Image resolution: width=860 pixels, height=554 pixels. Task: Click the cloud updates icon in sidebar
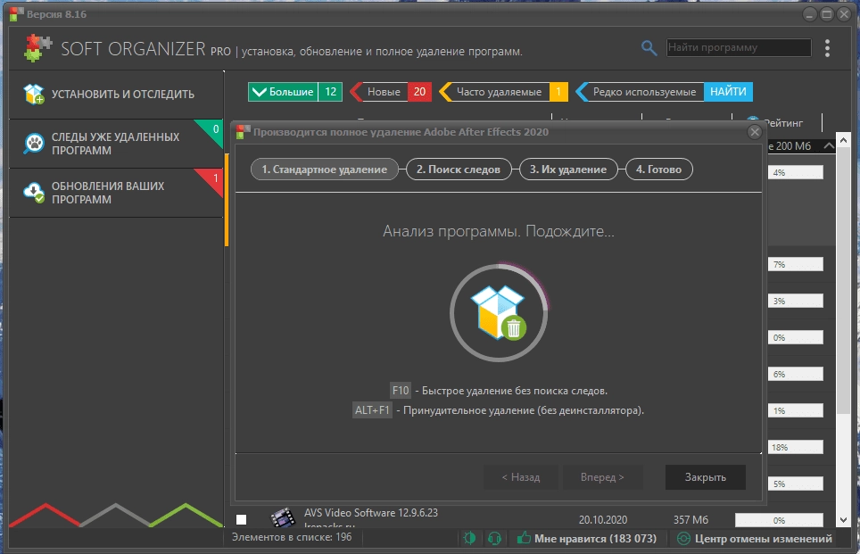coord(34,193)
